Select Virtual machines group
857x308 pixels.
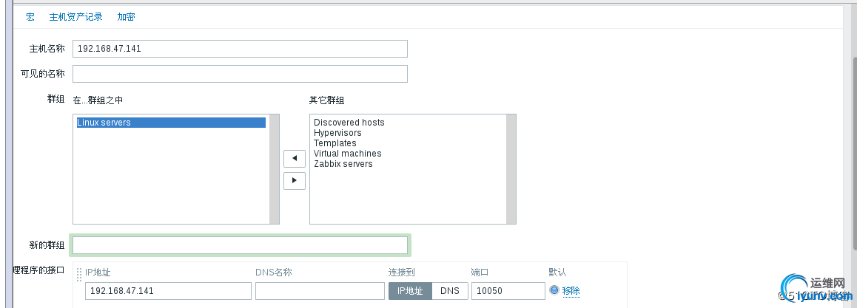[348, 154]
